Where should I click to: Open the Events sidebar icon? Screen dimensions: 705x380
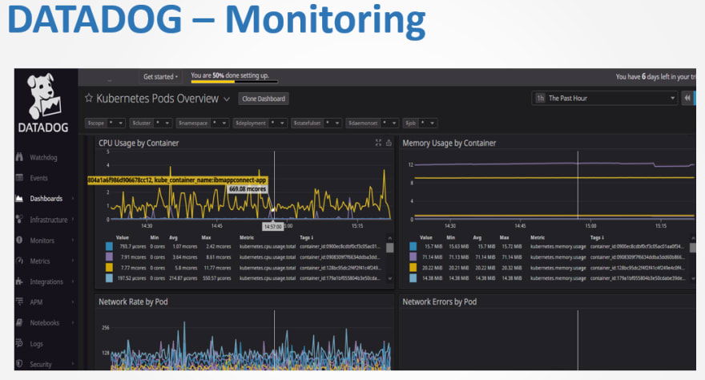[x=19, y=178]
